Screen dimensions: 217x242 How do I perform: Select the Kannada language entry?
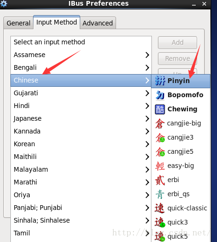click(81, 131)
